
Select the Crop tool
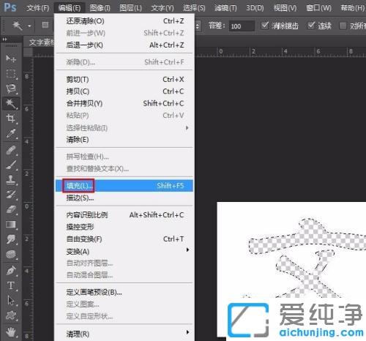[x=11, y=119]
